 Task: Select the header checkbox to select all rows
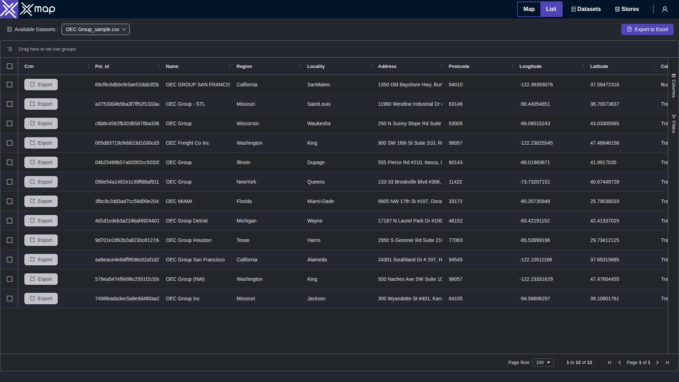tap(10, 66)
